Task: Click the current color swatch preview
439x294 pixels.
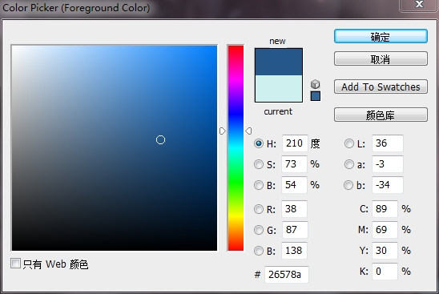Action: 279,88
